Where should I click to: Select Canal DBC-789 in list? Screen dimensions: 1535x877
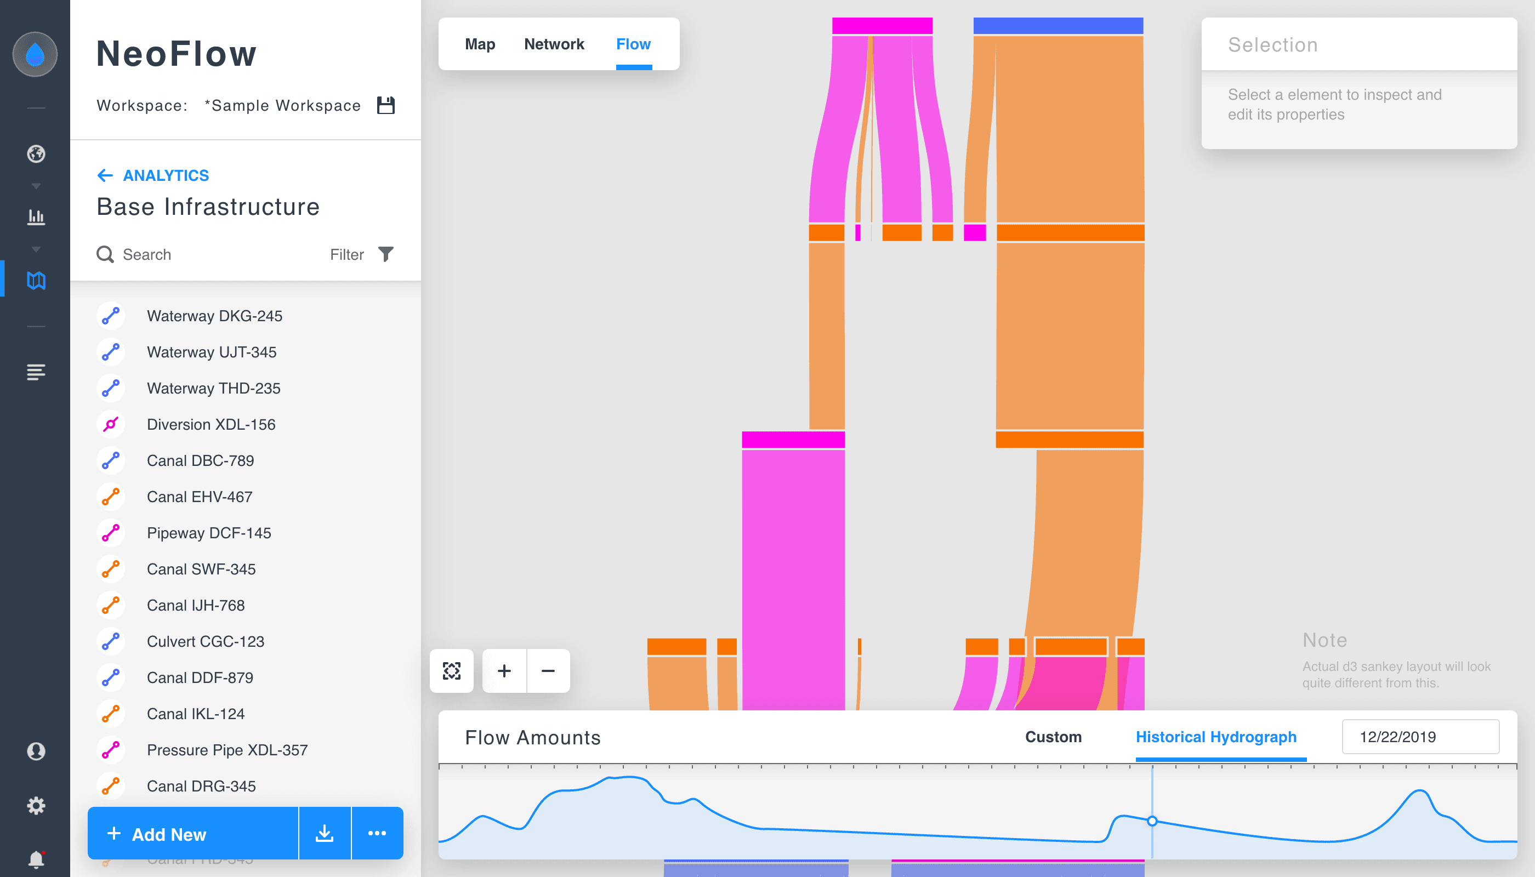coord(200,460)
